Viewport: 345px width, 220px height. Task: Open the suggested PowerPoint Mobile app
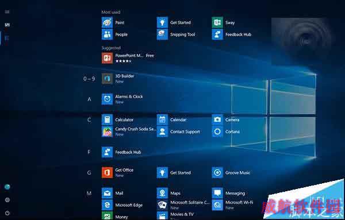click(107, 58)
